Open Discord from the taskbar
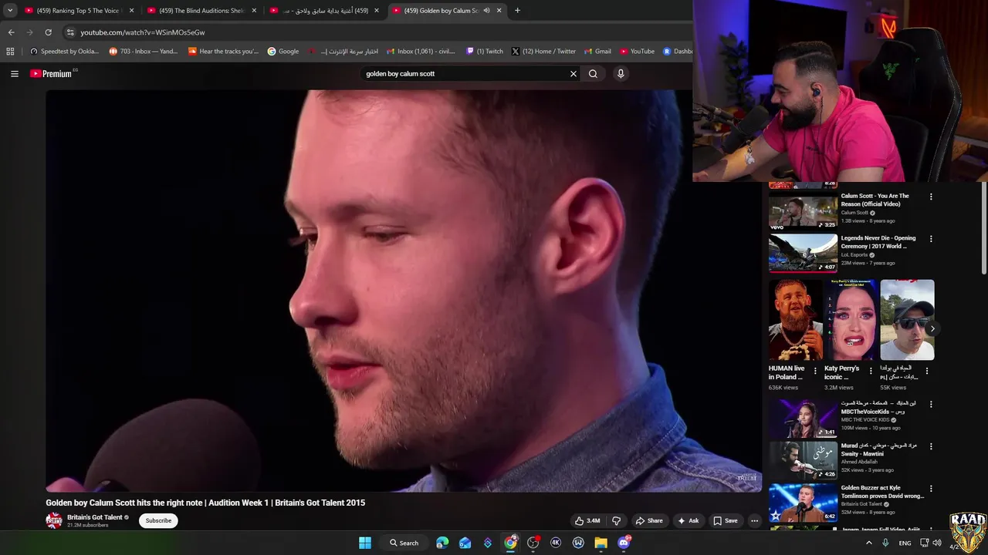The width and height of the screenshot is (988, 555). (624, 543)
